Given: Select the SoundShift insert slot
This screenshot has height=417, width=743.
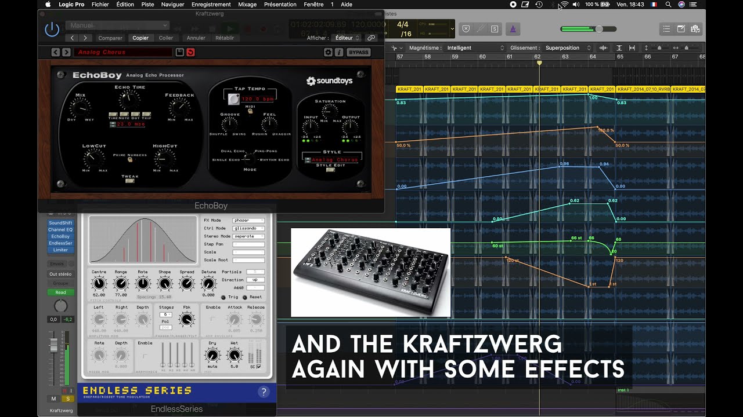Looking at the screenshot, I should click(x=60, y=223).
